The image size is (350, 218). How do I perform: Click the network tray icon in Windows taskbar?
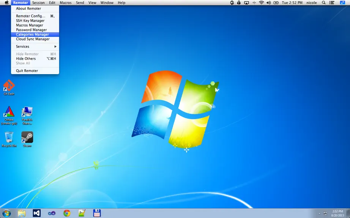(x=325, y=213)
